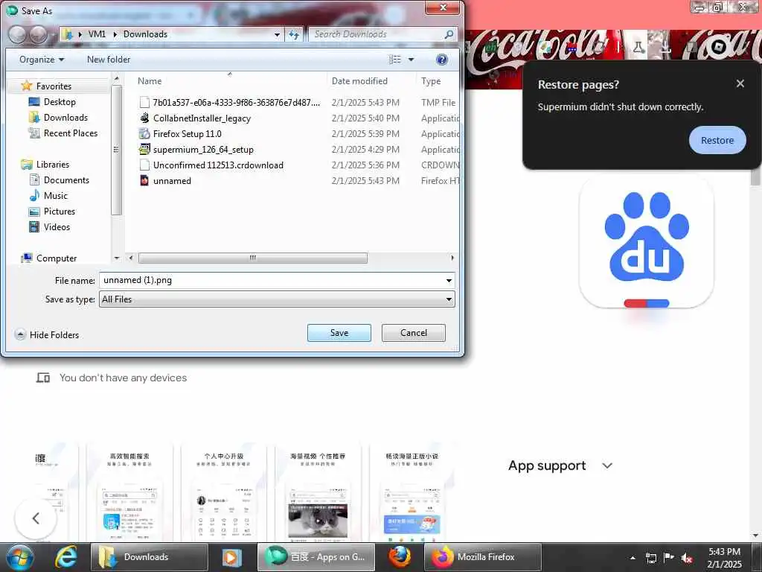Click the refresh button next to address bar
Viewport: 762px width, 572px height.
[x=294, y=34]
